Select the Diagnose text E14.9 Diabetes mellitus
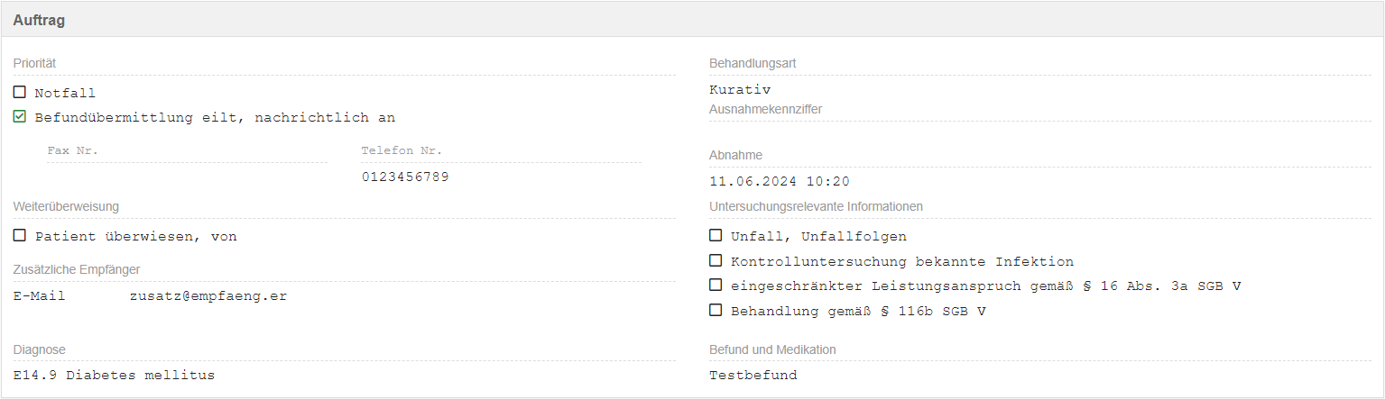Screen dimensions: 1385x399 tap(115, 375)
